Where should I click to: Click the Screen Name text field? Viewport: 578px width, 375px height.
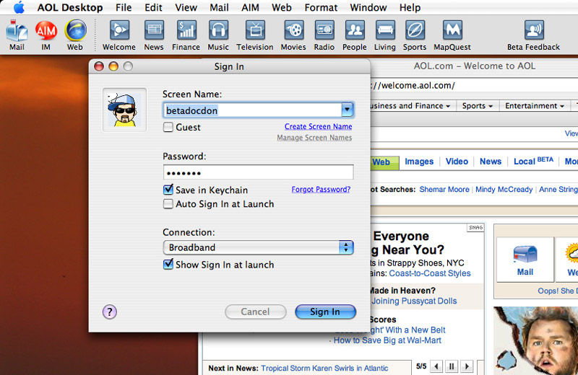[x=252, y=110]
